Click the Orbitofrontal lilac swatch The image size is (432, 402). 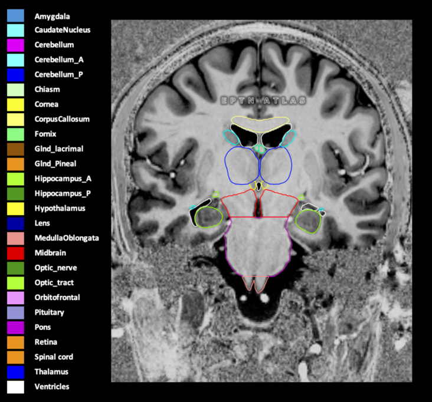click(15, 298)
